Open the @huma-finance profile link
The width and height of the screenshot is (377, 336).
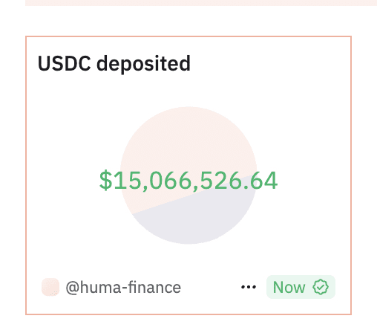123,288
